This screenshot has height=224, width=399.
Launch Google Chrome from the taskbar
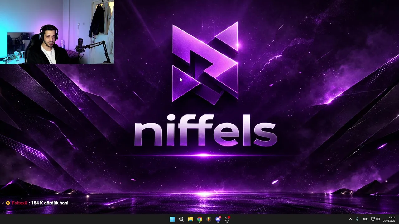[199, 219]
